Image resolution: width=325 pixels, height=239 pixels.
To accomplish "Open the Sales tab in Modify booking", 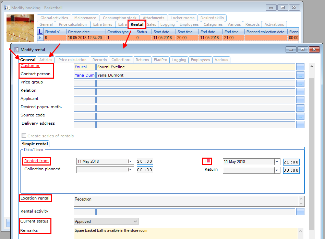I will click(152, 24).
